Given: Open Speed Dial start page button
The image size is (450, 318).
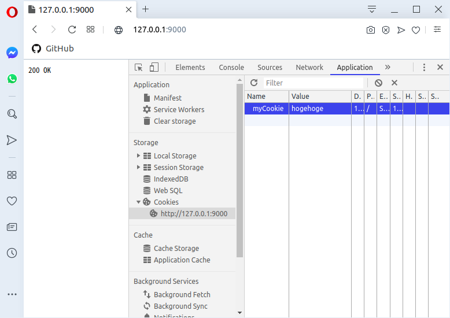Looking at the screenshot, I should [90, 29].
